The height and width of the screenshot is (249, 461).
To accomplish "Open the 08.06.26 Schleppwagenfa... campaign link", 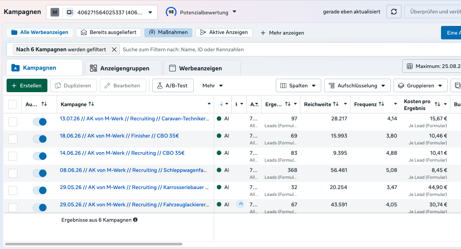I will [133, 170].
